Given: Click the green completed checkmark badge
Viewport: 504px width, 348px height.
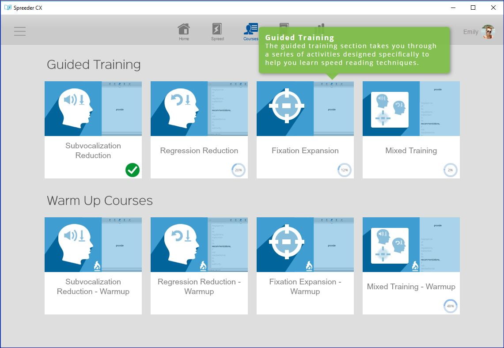Looking at the screenshot, I should pyautogui.click(x=132, y=170).
